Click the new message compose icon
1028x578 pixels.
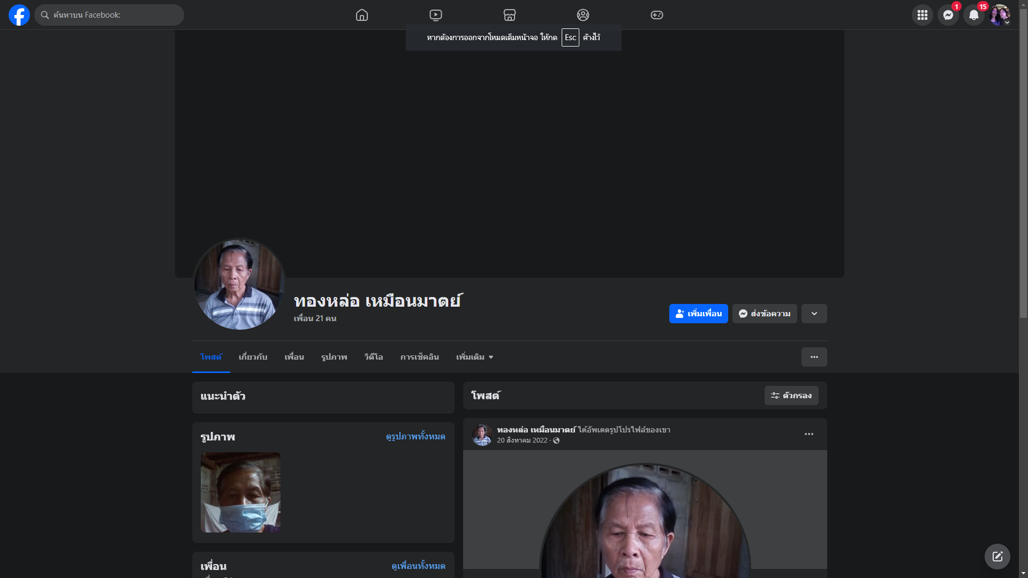(997, 557)
